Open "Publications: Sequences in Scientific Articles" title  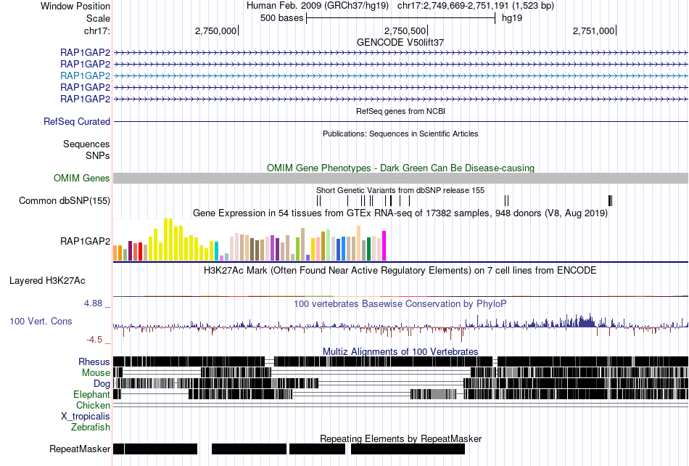(400, 134)
